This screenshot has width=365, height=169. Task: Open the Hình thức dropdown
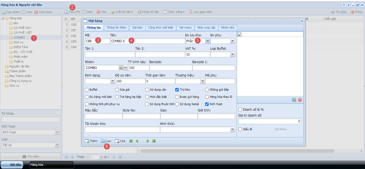pos(233,129)
